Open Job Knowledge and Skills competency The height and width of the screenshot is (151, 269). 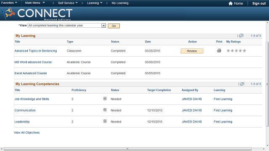pos(32,99)
